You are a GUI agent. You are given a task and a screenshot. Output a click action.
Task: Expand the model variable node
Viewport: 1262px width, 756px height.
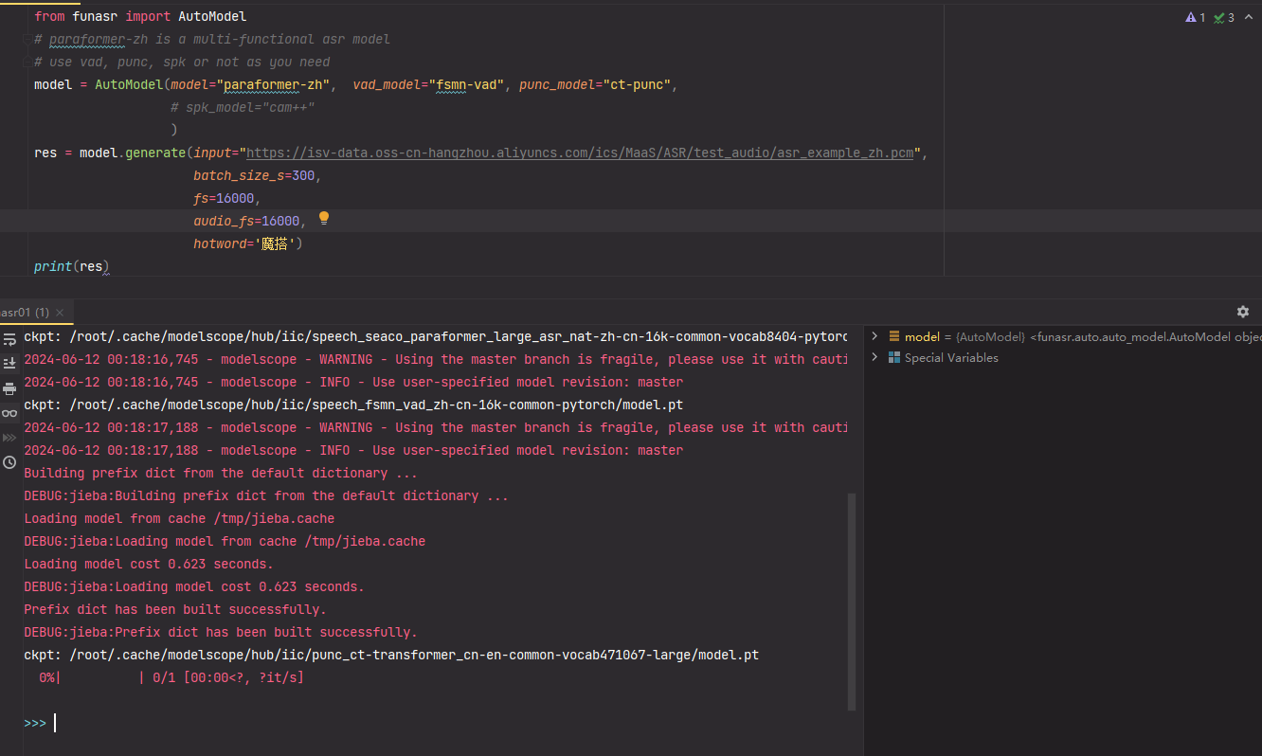tap(874, 336)
